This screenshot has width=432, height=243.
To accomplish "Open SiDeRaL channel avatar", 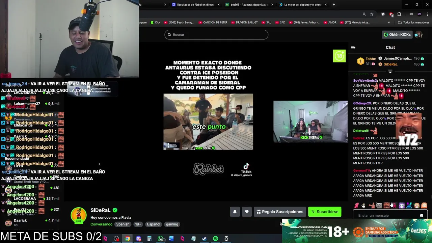I will 79,215.
